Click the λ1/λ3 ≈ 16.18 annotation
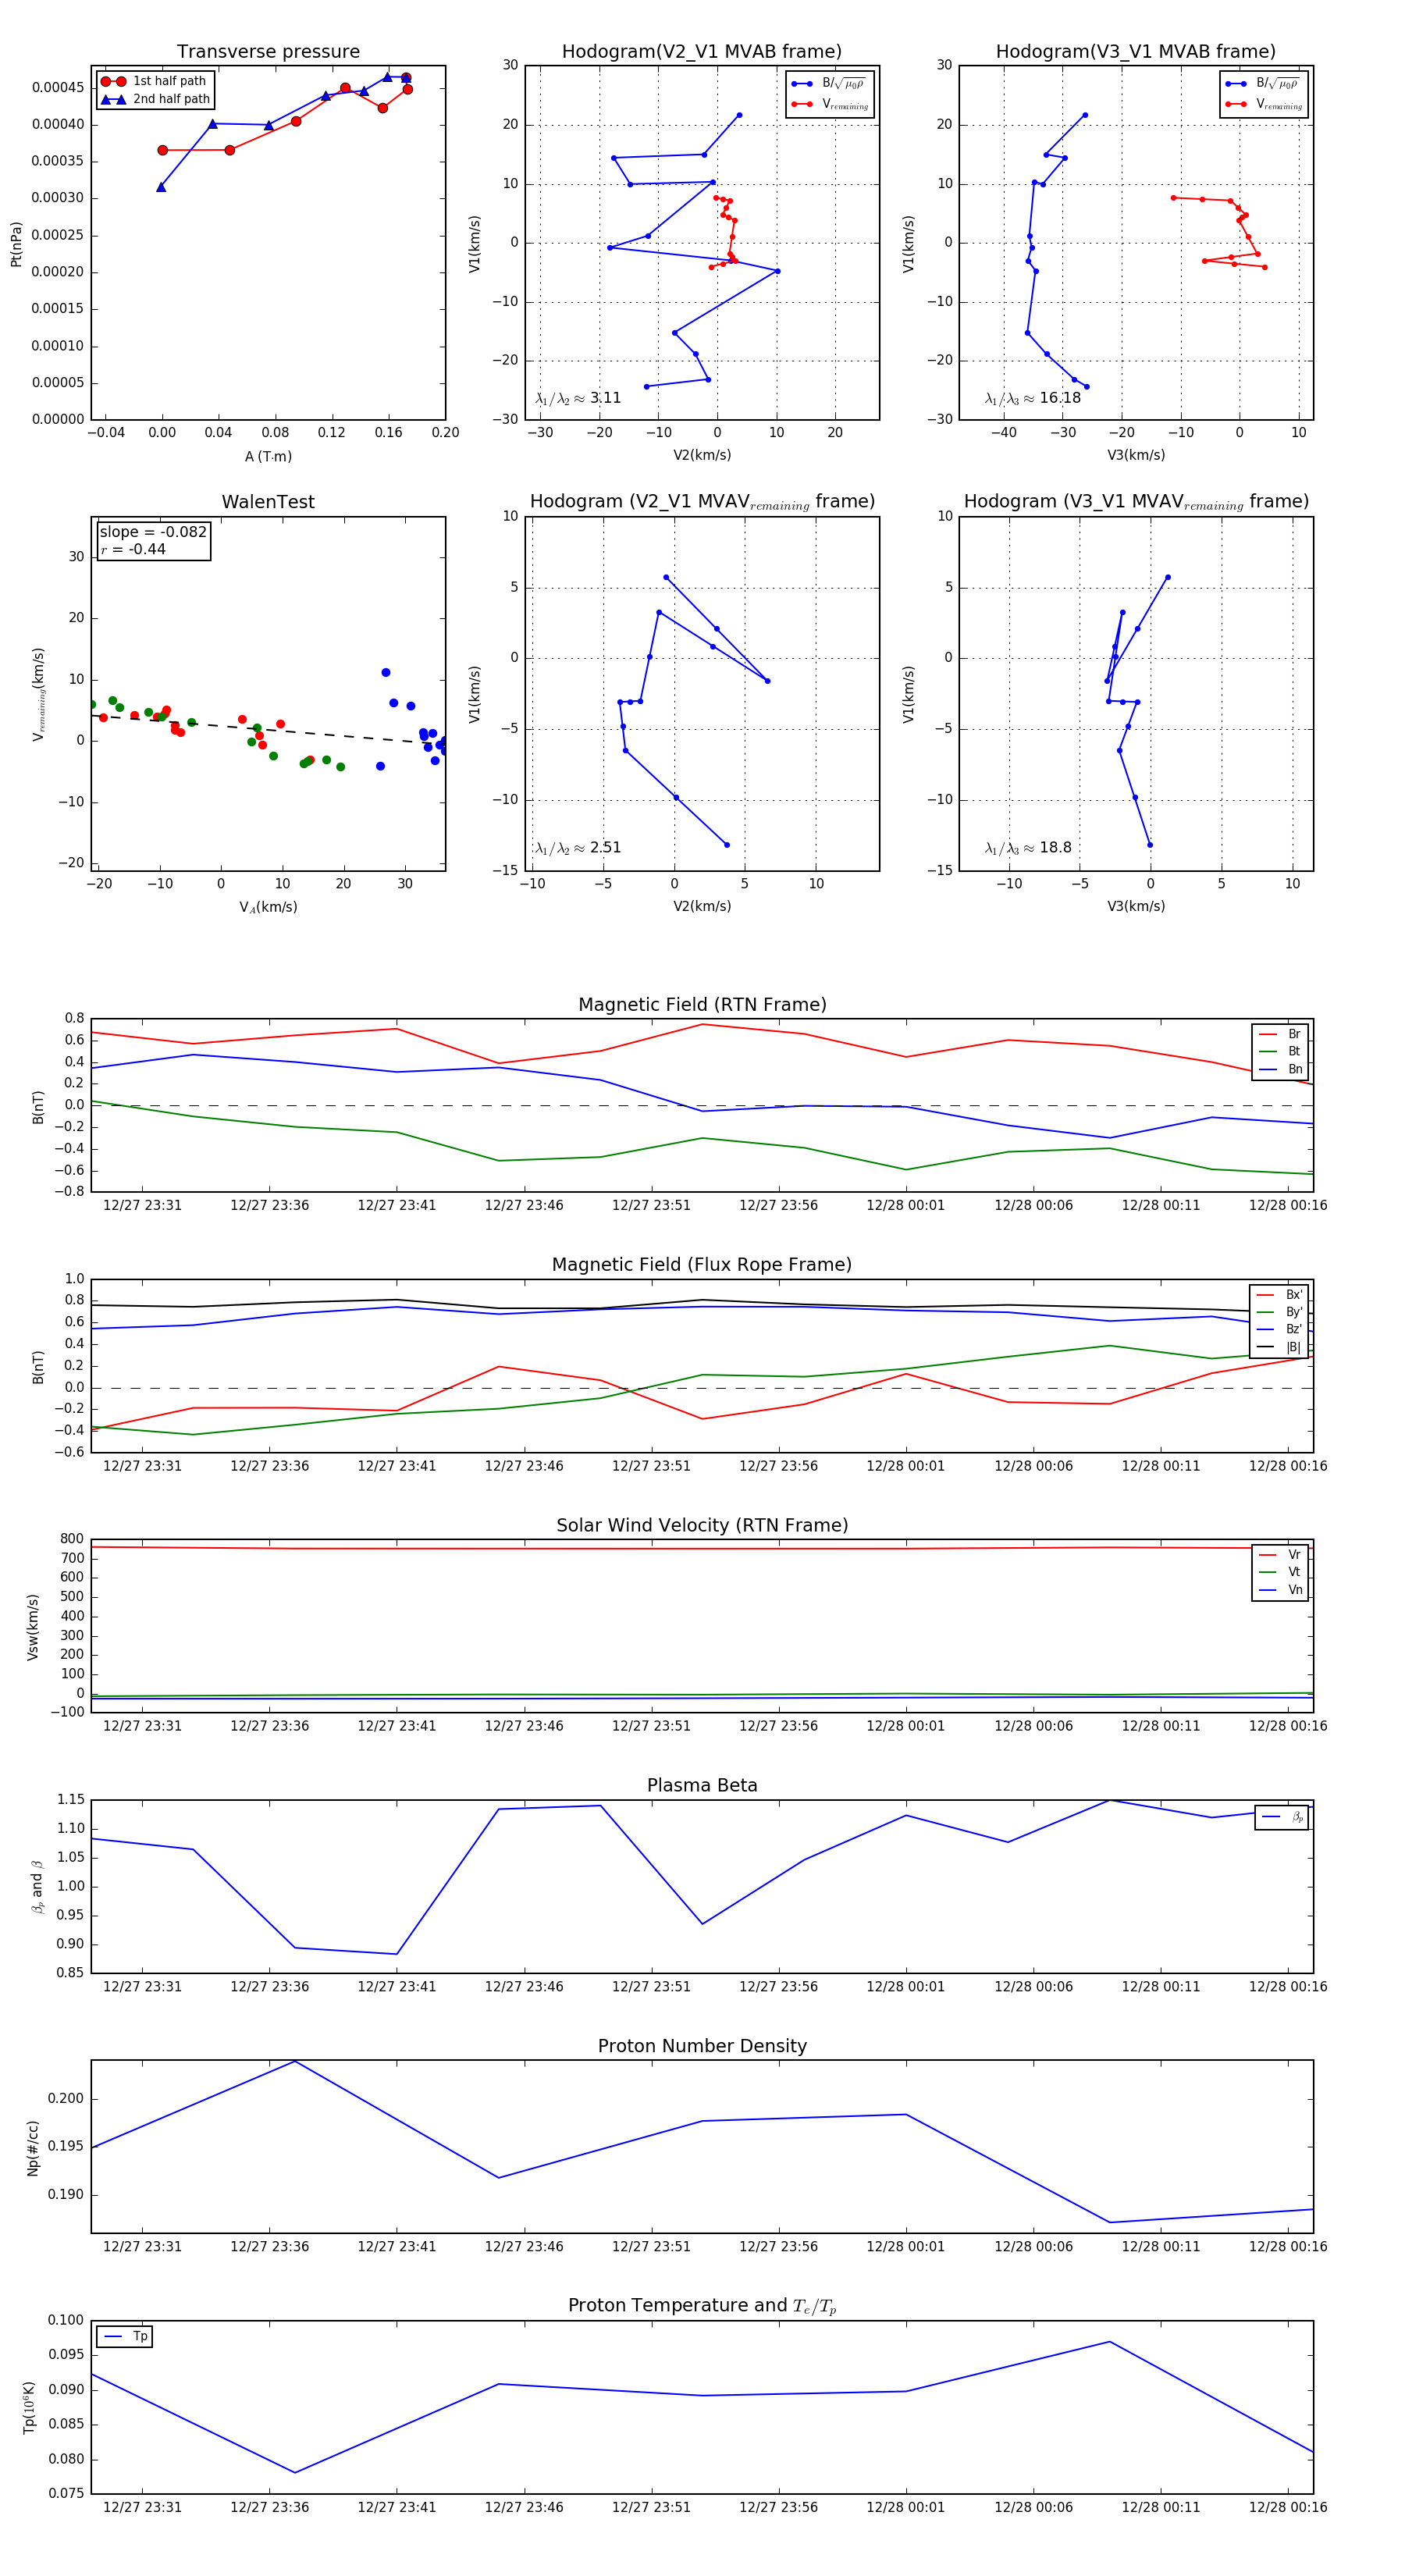The width and height of the screenshot is (1405, 2576). pyautogui.click(x=1033, y=398)
